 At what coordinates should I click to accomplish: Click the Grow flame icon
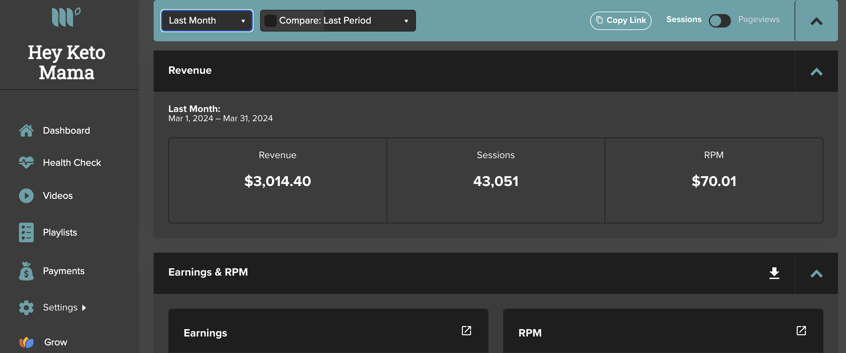click(26, 342)
